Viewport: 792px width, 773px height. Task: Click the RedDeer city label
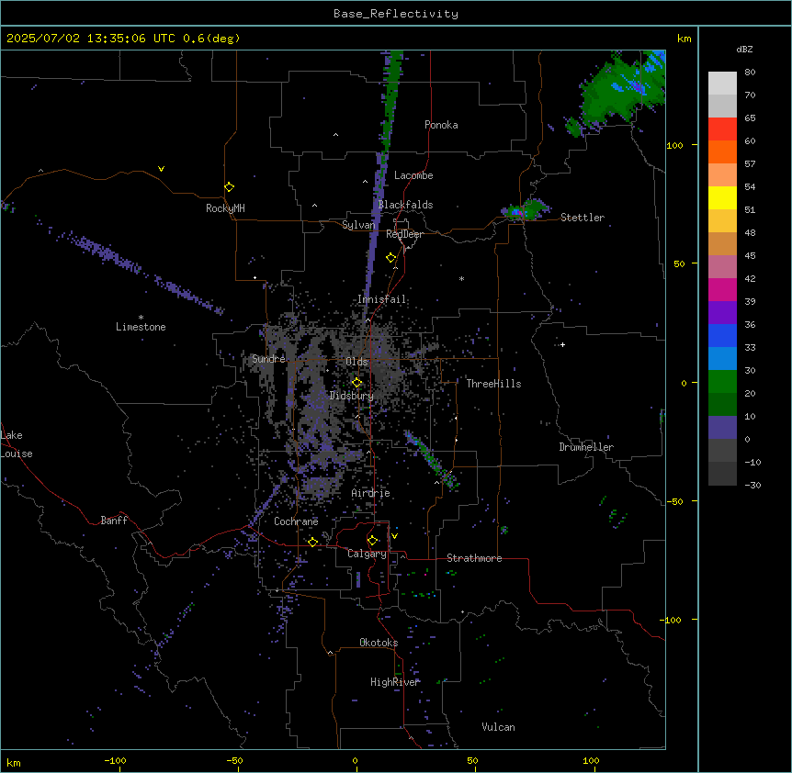coord(404,234)
